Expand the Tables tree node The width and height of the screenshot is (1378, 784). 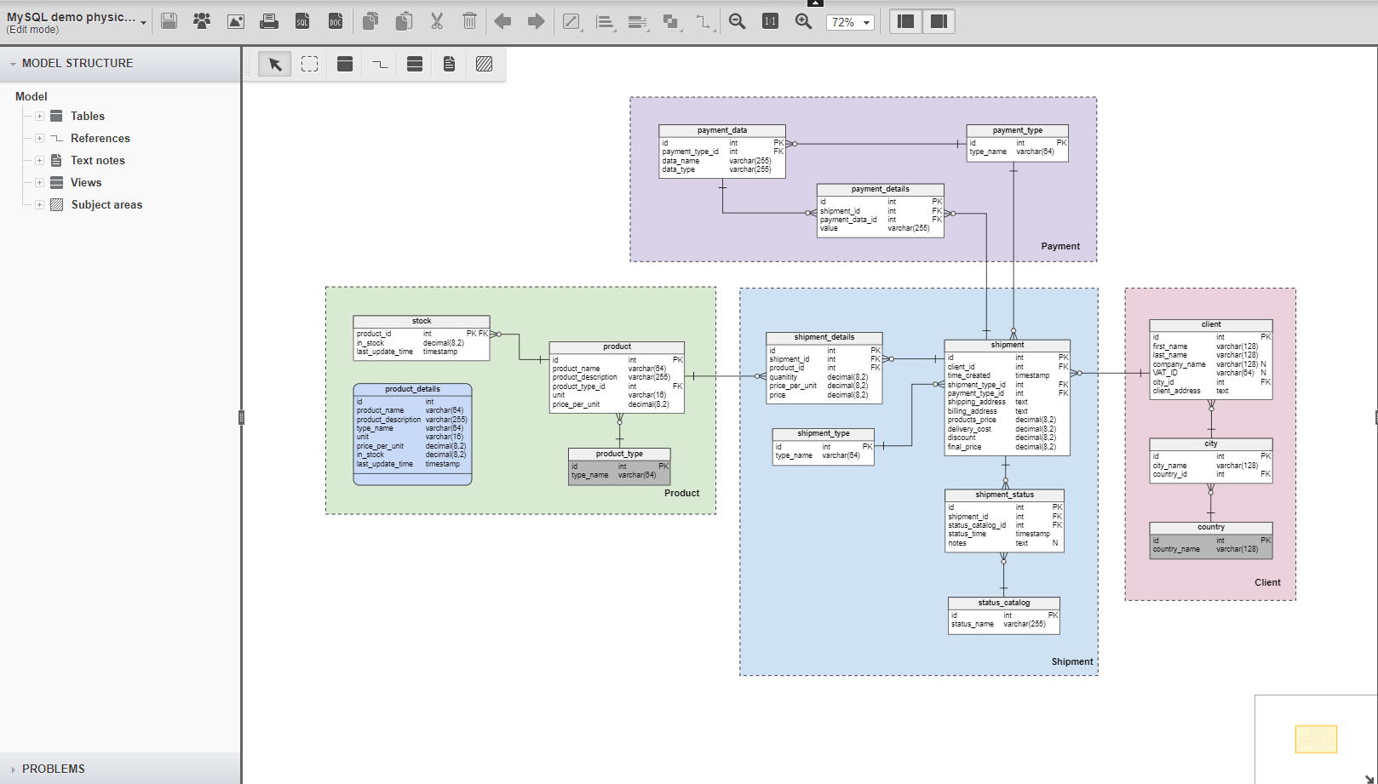(39, 116)
